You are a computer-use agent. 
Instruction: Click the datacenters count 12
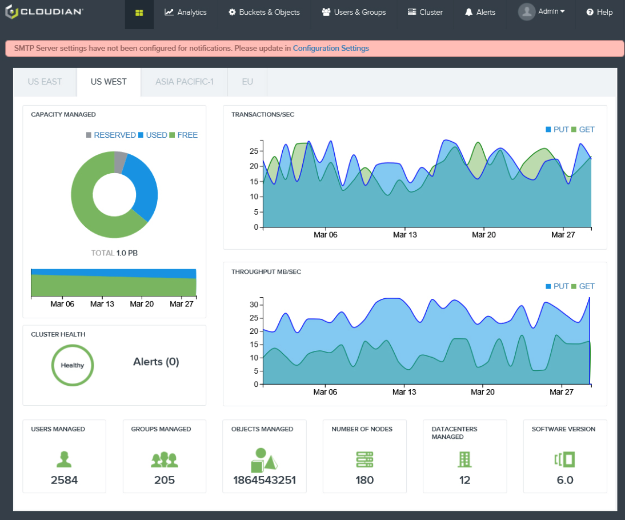tap(464, 480)
